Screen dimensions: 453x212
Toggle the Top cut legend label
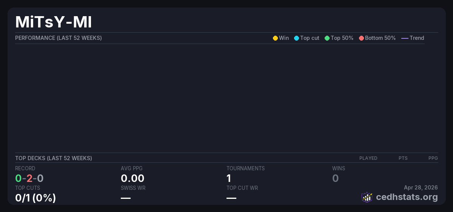pyautogui.click(x=310, y=38)
